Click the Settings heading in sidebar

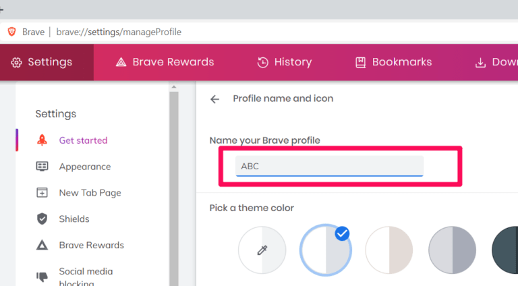(56, 114)
